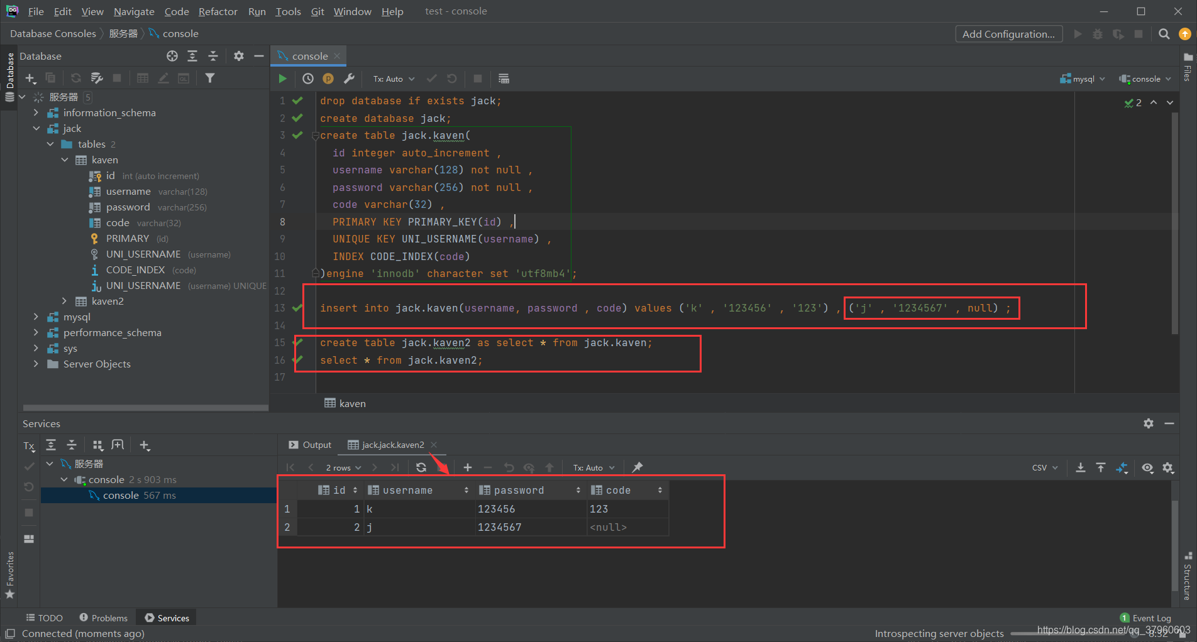The image size is (1197, 642).
Task: Click the eye view options icon
Action: [1147, 467]
